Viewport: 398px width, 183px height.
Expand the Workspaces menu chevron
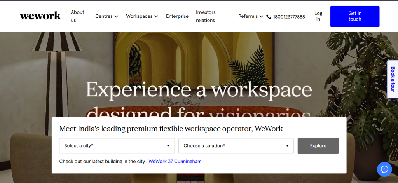156,16
